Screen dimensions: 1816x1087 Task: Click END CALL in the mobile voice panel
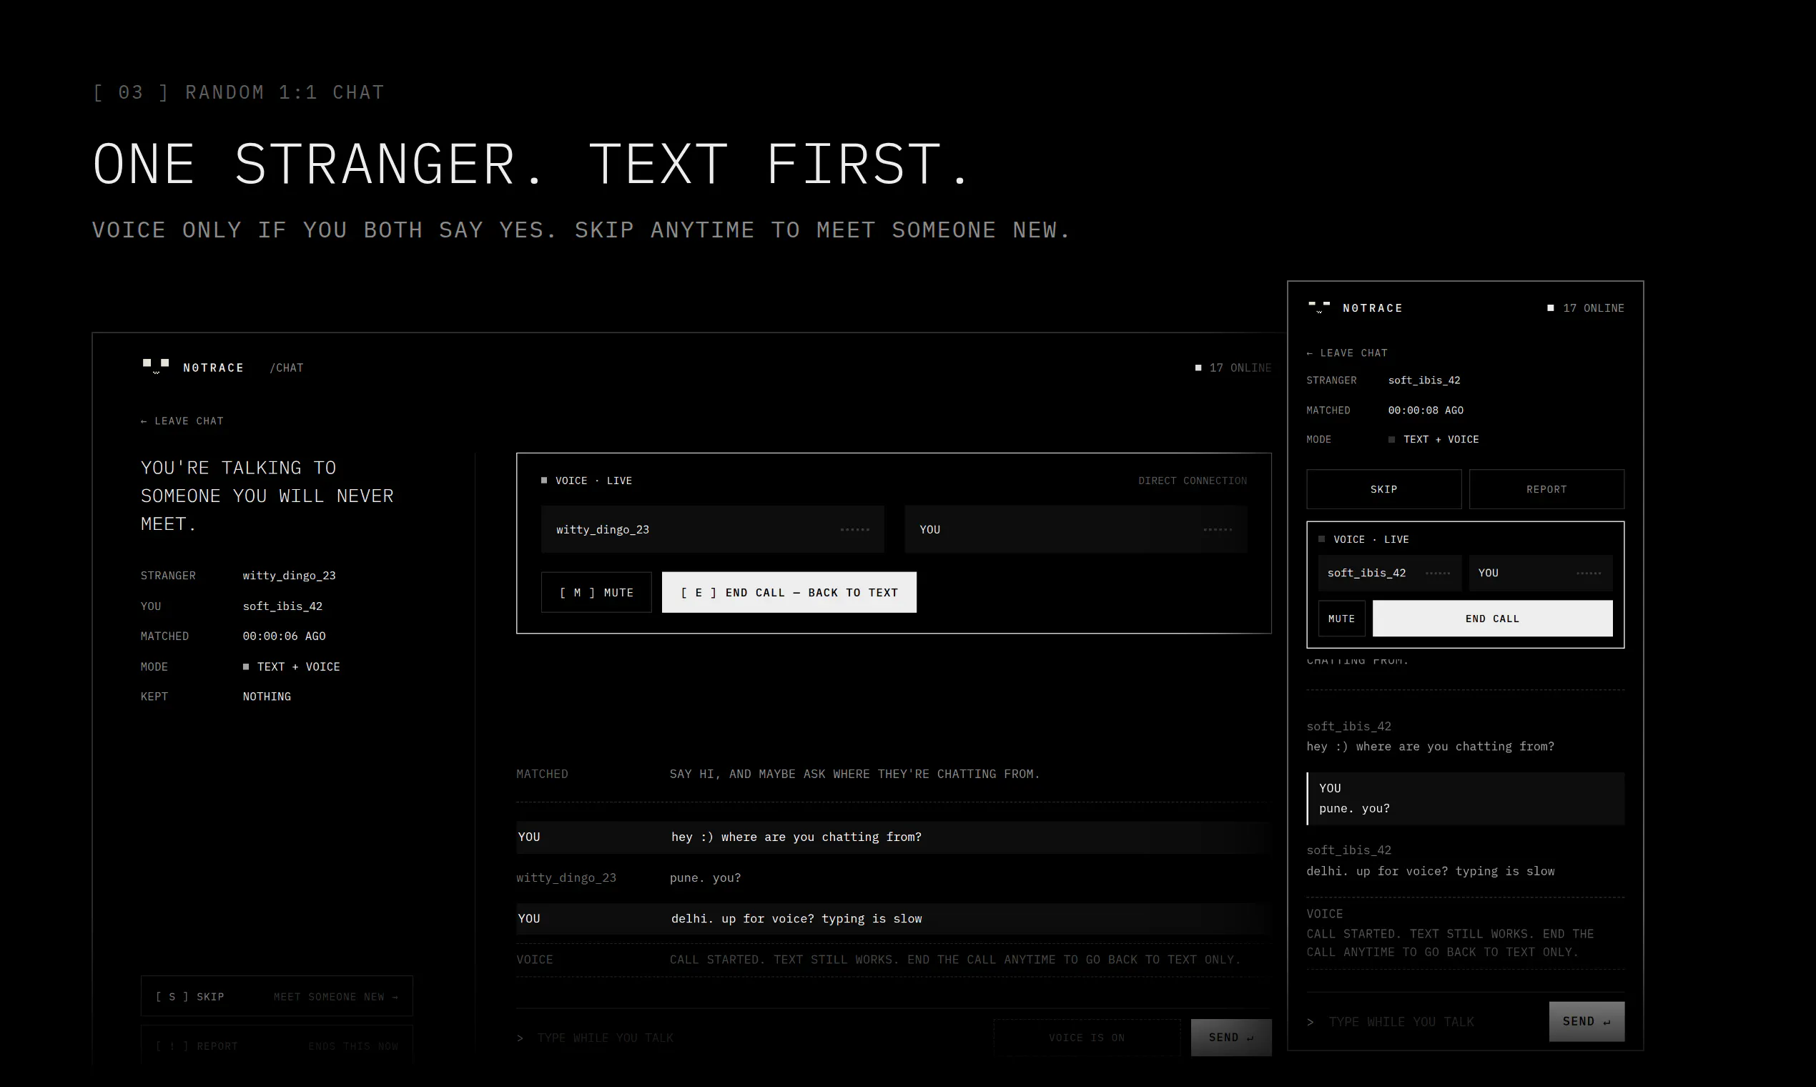pos(1492,618)
